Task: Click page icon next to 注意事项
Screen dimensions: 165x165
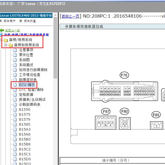Action: (15, 50)
